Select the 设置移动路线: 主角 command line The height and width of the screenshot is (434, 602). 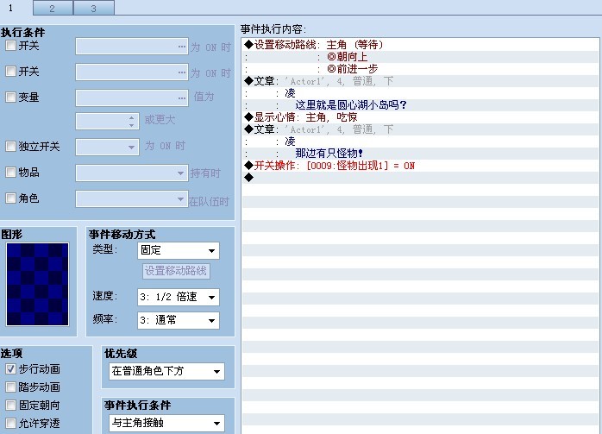[x=420, y=45]
